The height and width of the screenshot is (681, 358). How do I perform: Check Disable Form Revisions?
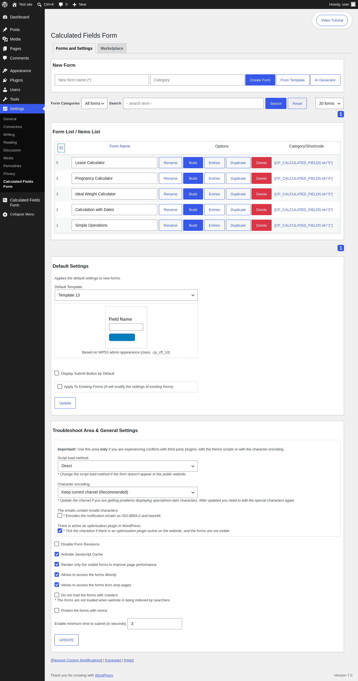click(x=57, y=544)
